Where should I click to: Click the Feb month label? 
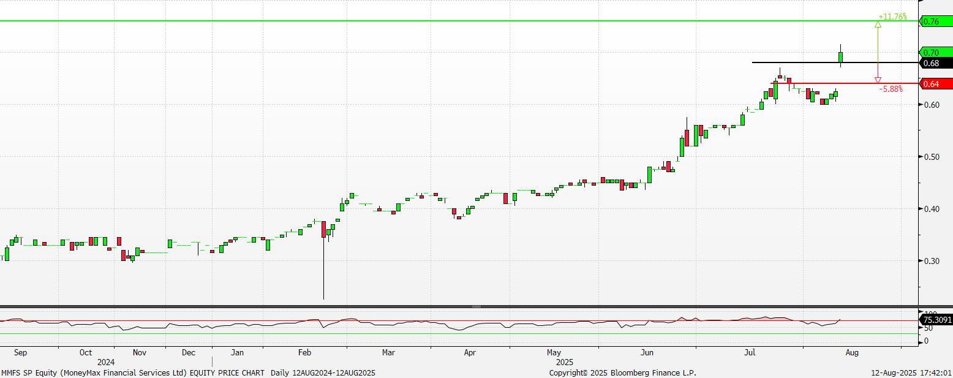click(305, 353)
